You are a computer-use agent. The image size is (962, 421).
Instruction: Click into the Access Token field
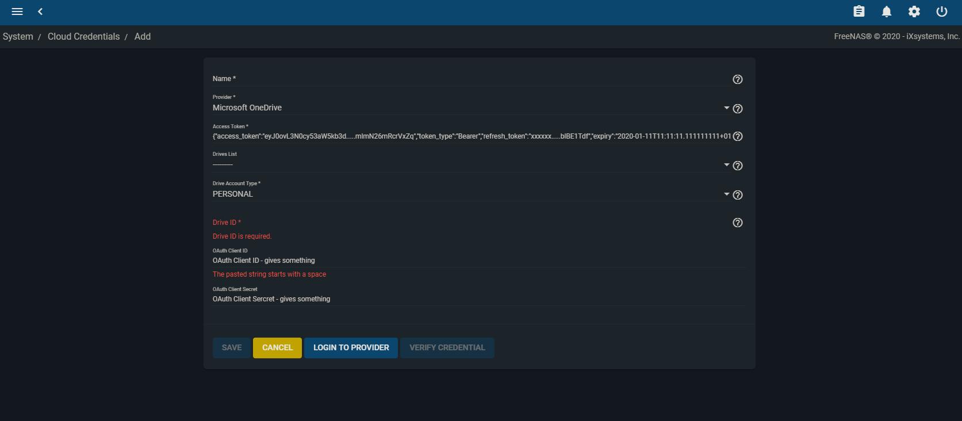pos(472,136)
